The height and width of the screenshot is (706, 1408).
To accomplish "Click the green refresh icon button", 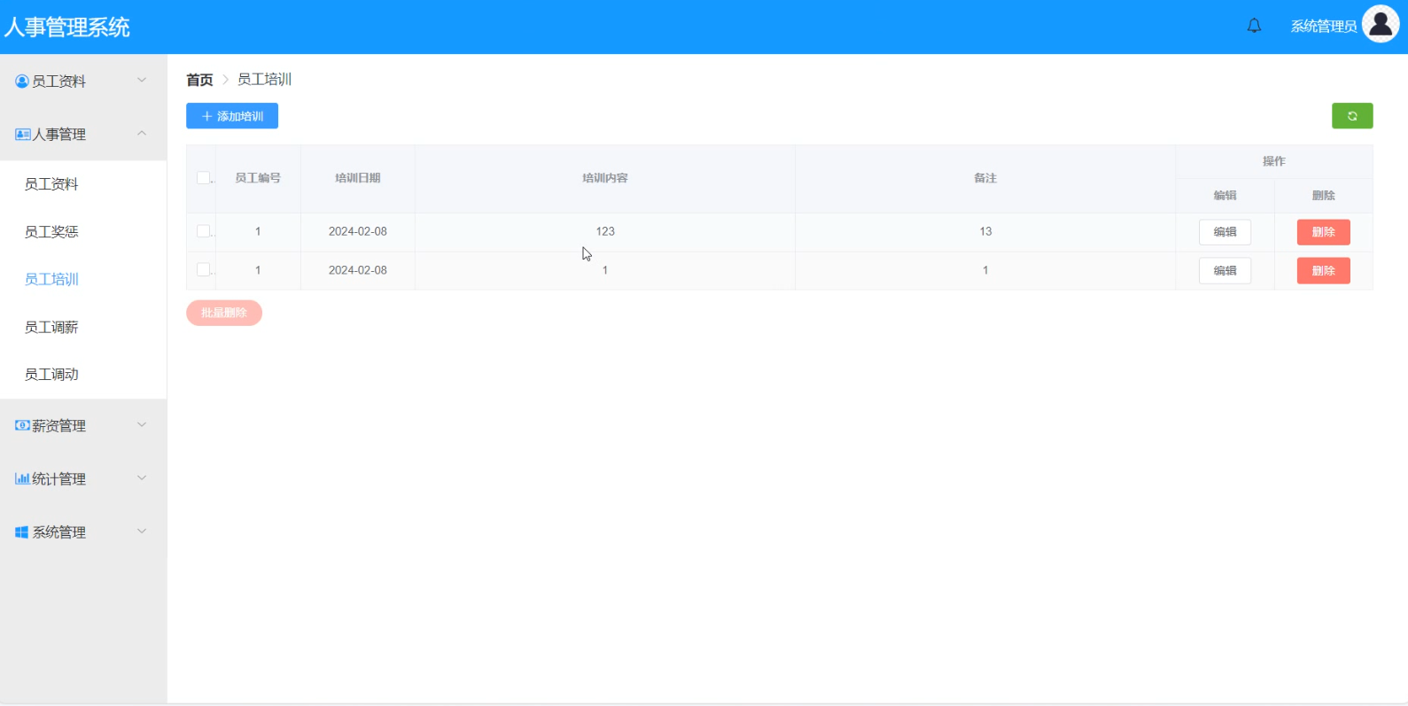I will (x=1351, y=116).
